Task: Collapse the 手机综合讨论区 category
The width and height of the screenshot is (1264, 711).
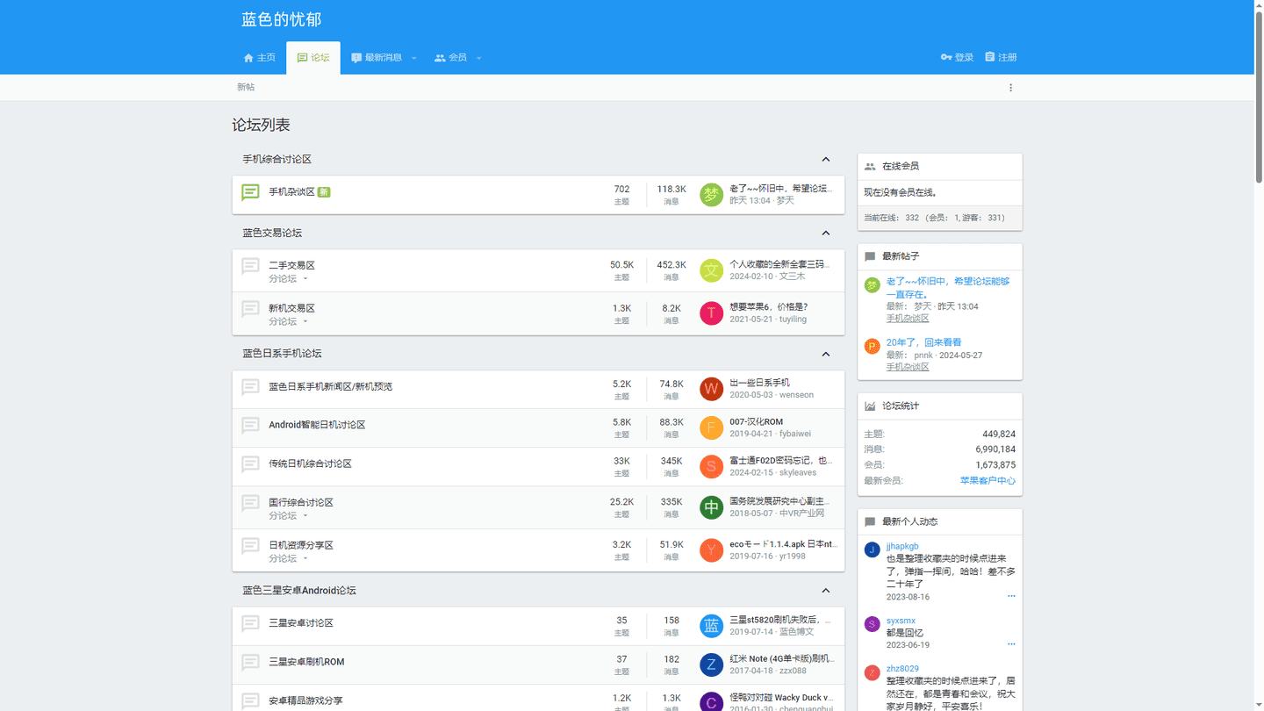Action: pos(825,160)
